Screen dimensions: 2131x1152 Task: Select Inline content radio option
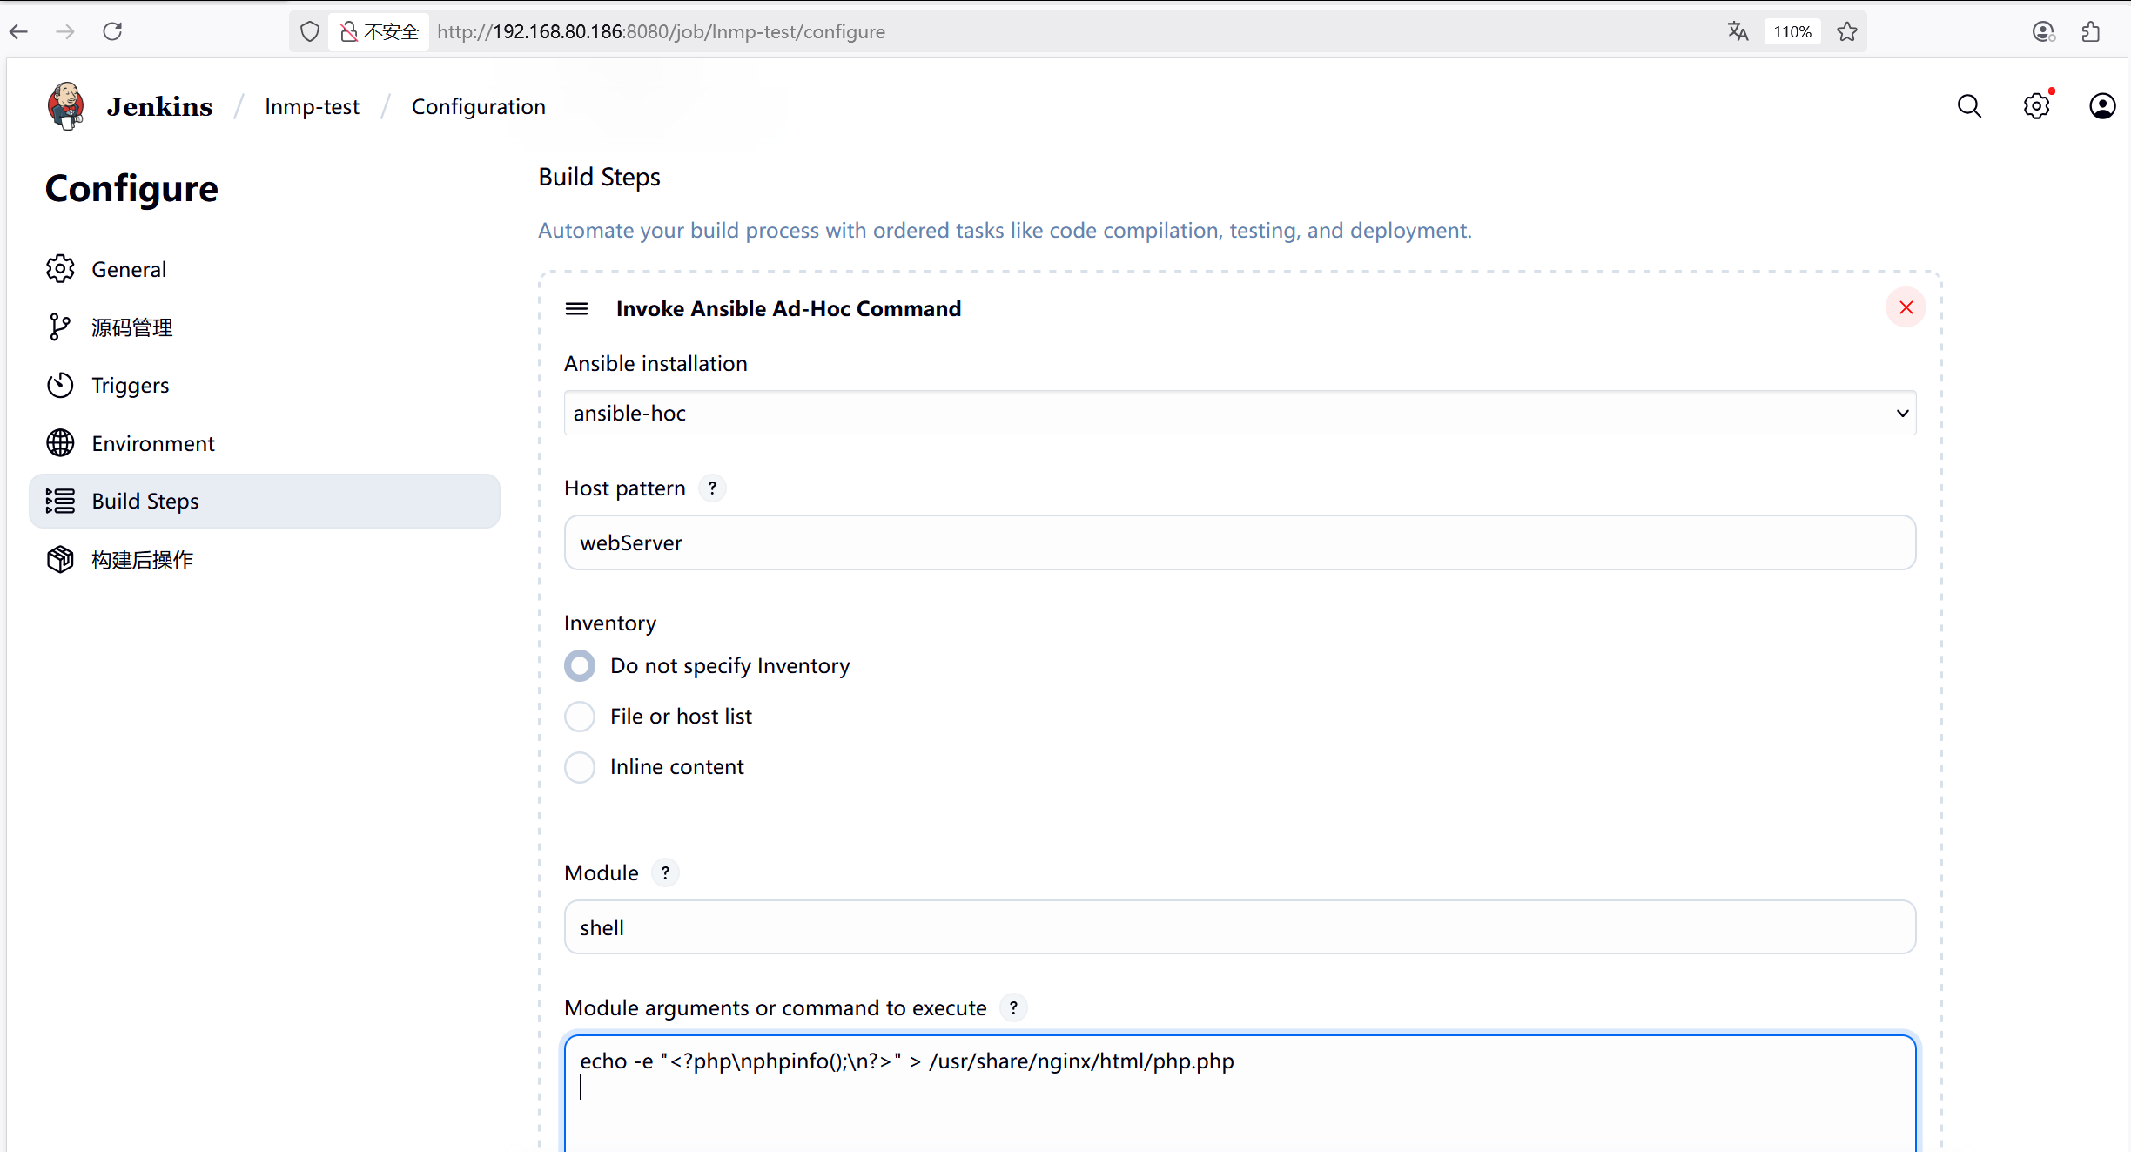[x=580, y=767]
